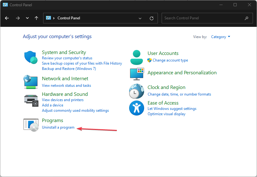Image resolution: width=257 pixels, height=177 pixels.
Task: Close the Control Panel window
Action: click(249, 5)
